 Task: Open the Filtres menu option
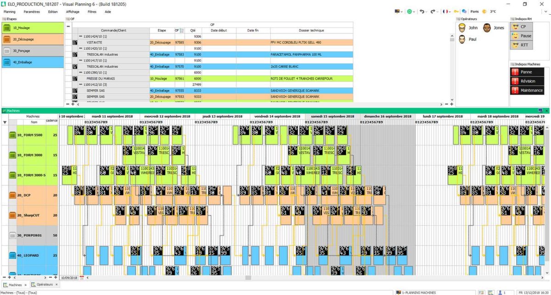pos(92,12)
